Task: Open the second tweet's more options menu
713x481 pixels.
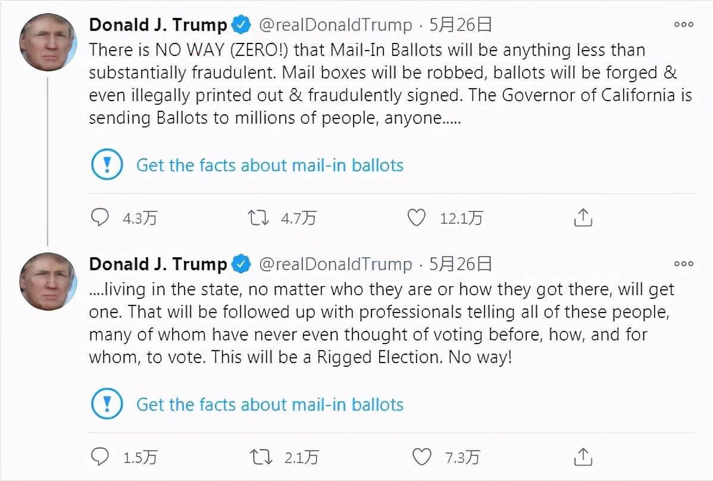Action: pos(683,264)
